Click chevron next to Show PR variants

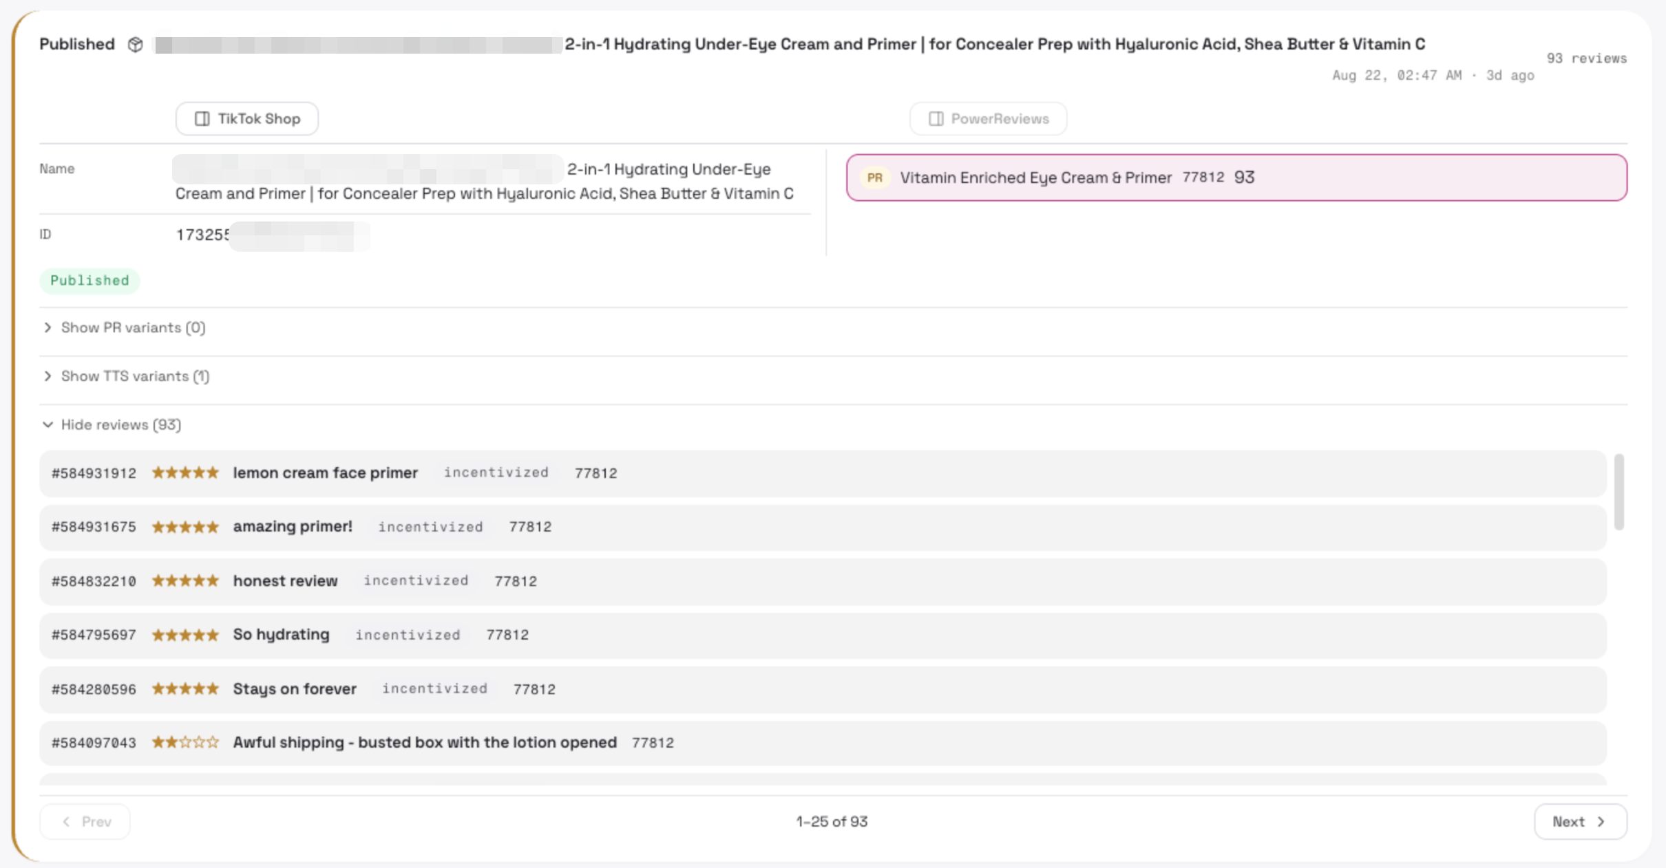[48, 328]
